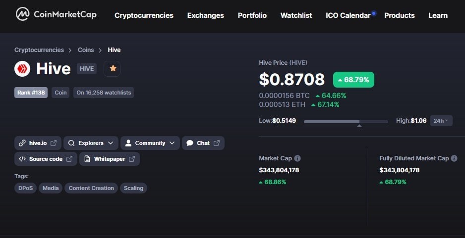Open the Cryptocurrencies menu

click(x=144, y=15)
